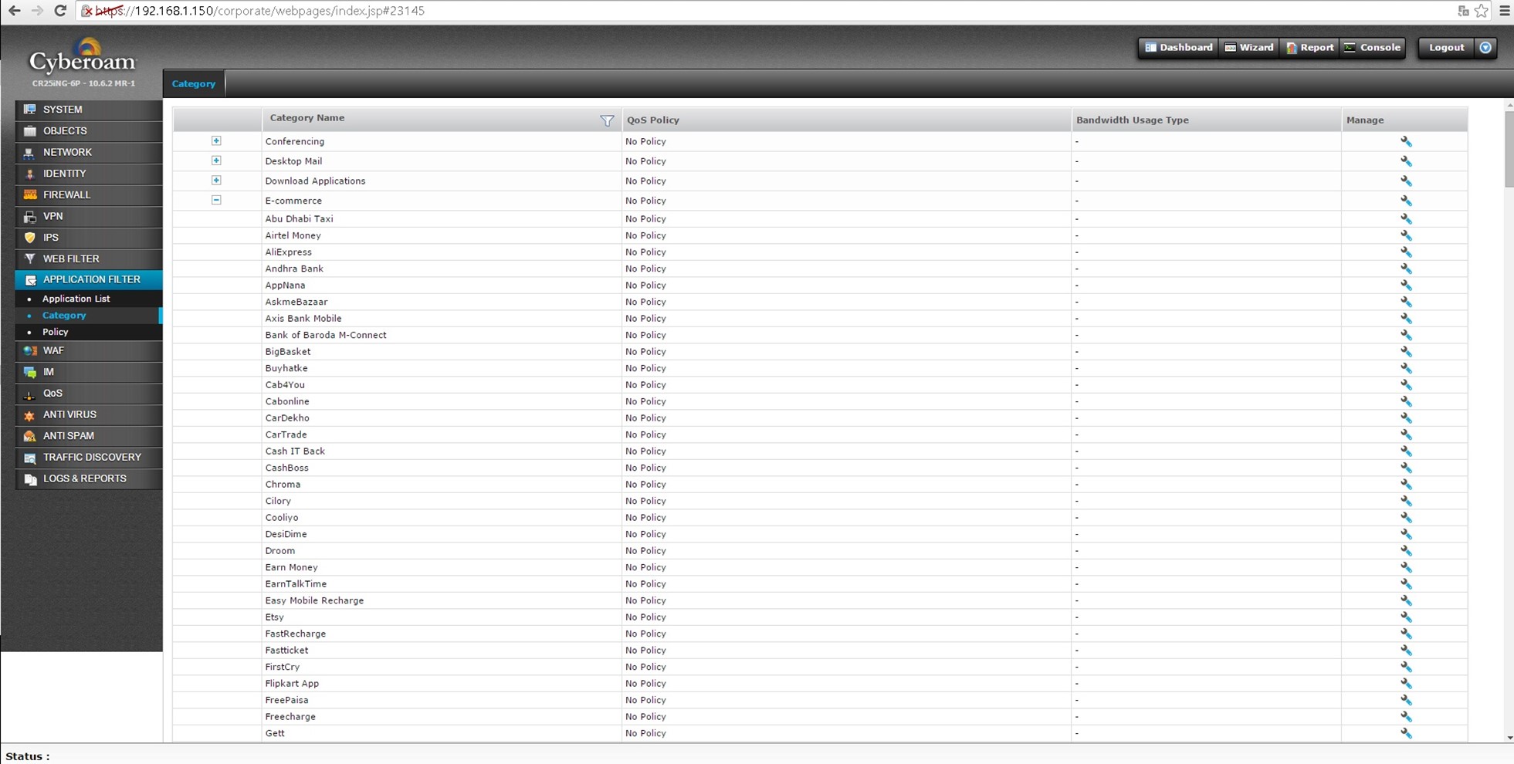Manage CarDekho using its wrench icon

point(1406,418)
